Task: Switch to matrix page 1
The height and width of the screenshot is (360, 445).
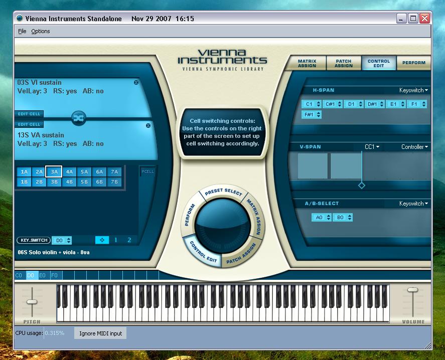Action: tap(116, 240)
